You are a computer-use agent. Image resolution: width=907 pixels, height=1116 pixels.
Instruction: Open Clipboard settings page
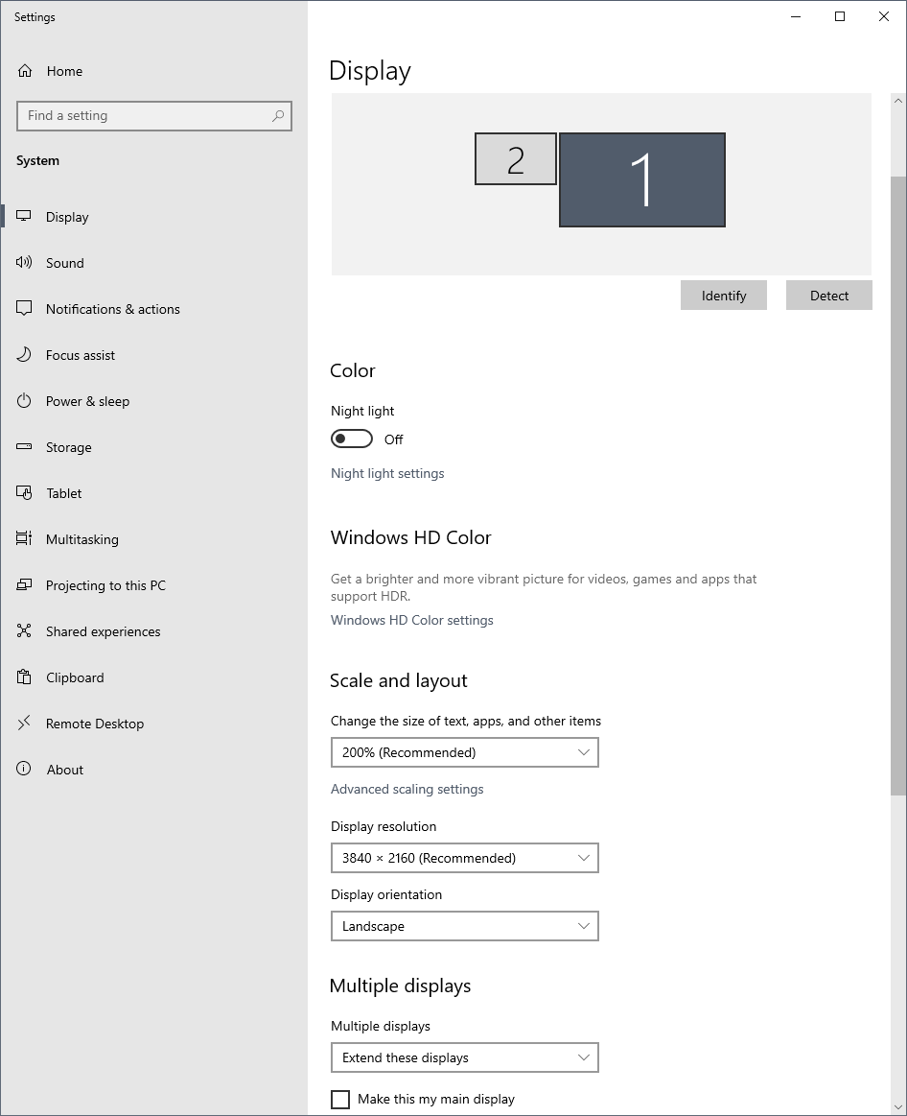[x=153, y=677]
